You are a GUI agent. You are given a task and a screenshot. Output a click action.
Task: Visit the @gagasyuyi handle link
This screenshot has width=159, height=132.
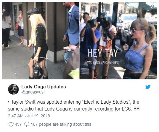point(33,92)
